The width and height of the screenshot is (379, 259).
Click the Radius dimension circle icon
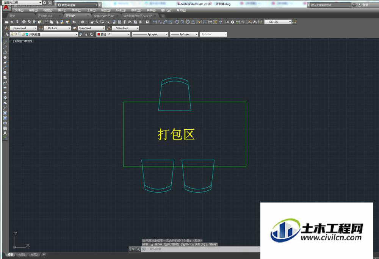177,22
